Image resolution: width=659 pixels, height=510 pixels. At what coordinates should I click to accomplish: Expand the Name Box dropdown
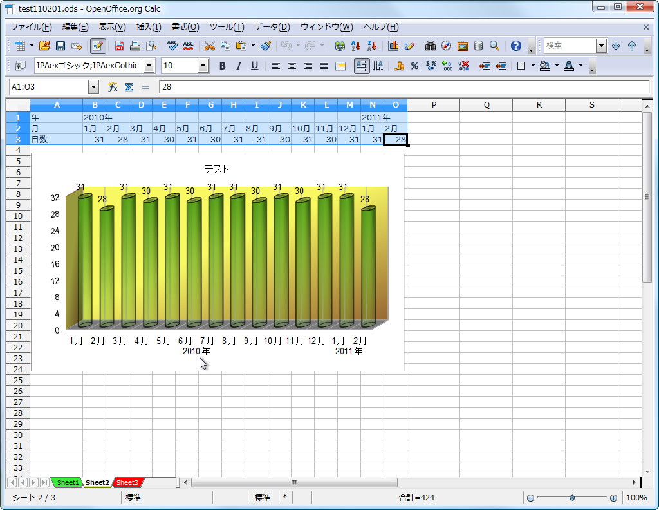click(93, 87)
